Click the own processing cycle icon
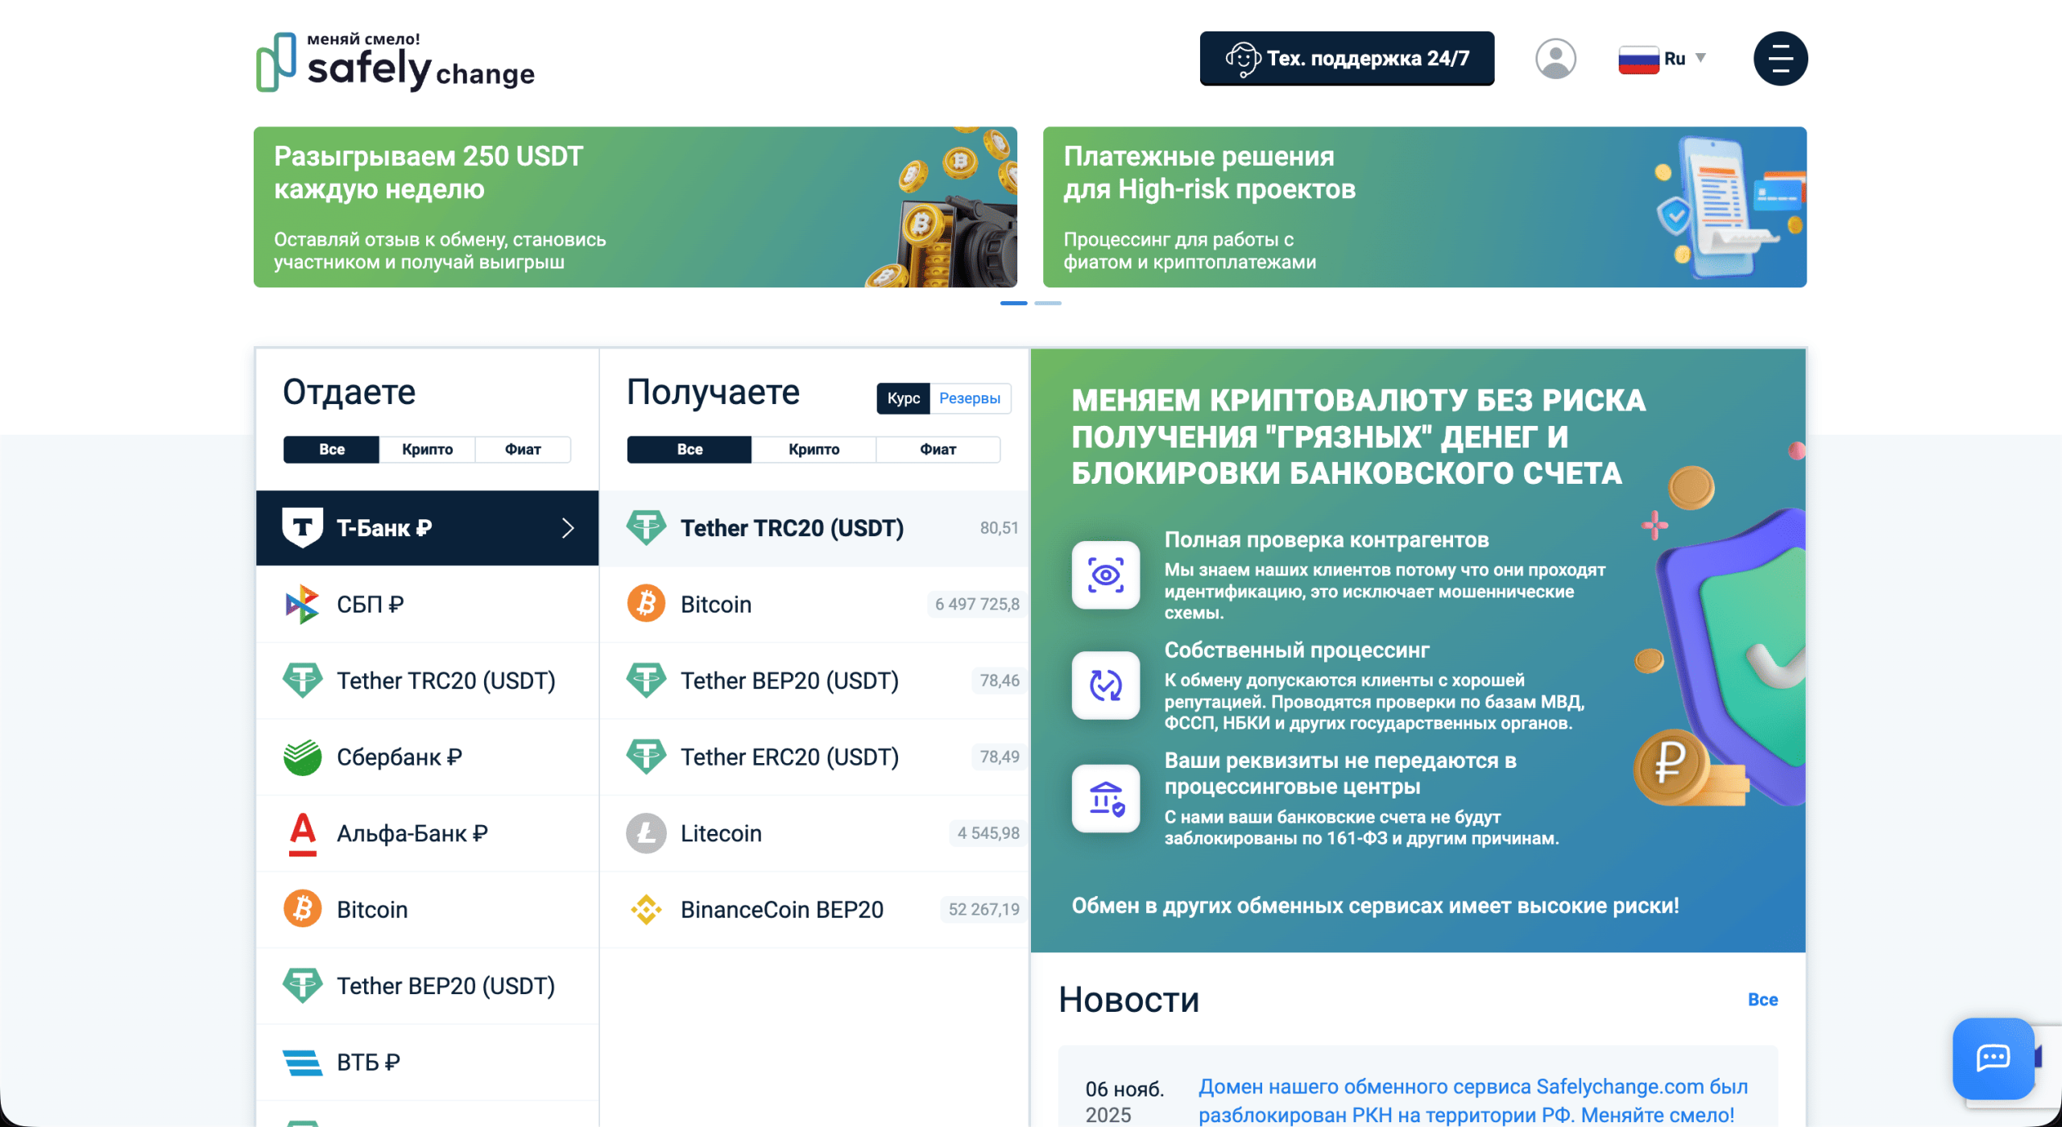This screenshot has height=1127, width=2062. coord(1105,685)
